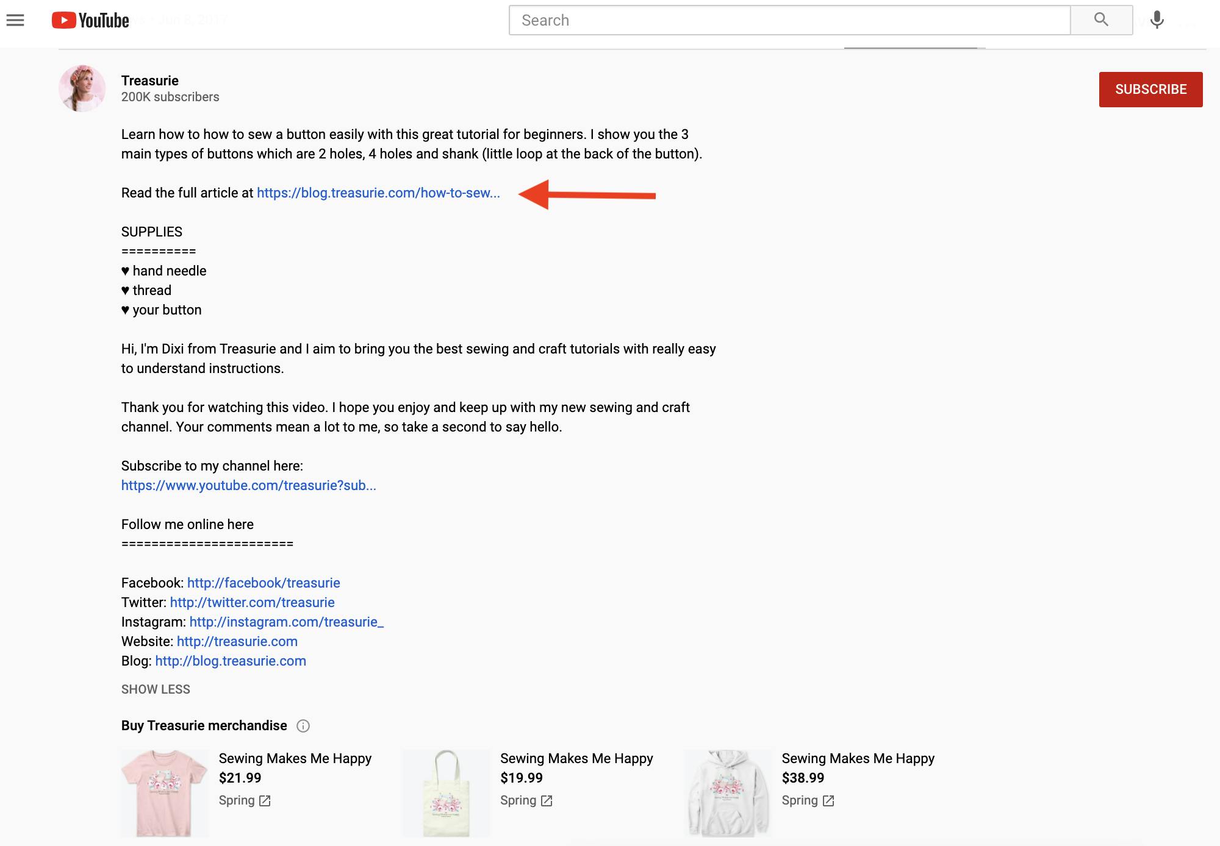This screenshot has height=846, width=1220.
Task: Collapse description with SHOW LESS
Action: click(156, 689)
